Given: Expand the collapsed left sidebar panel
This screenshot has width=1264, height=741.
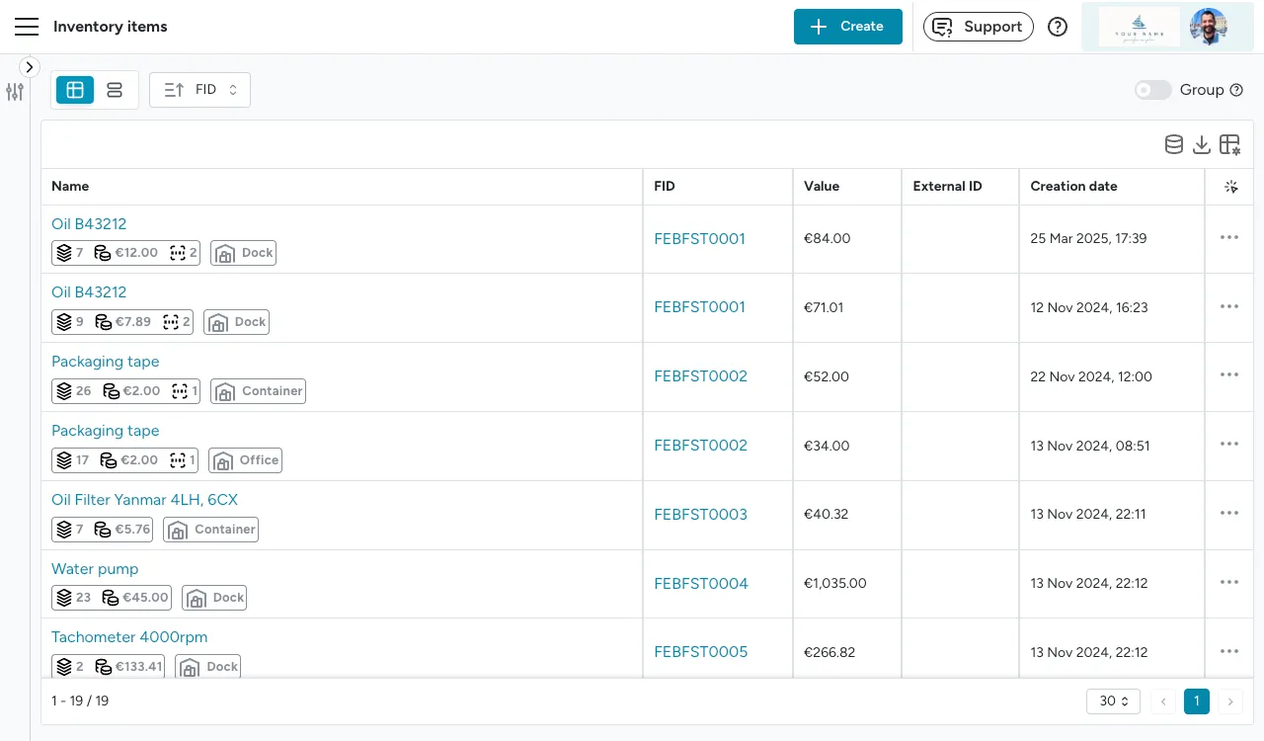Looking at the screenshot, I should click(x=30, y=67).
